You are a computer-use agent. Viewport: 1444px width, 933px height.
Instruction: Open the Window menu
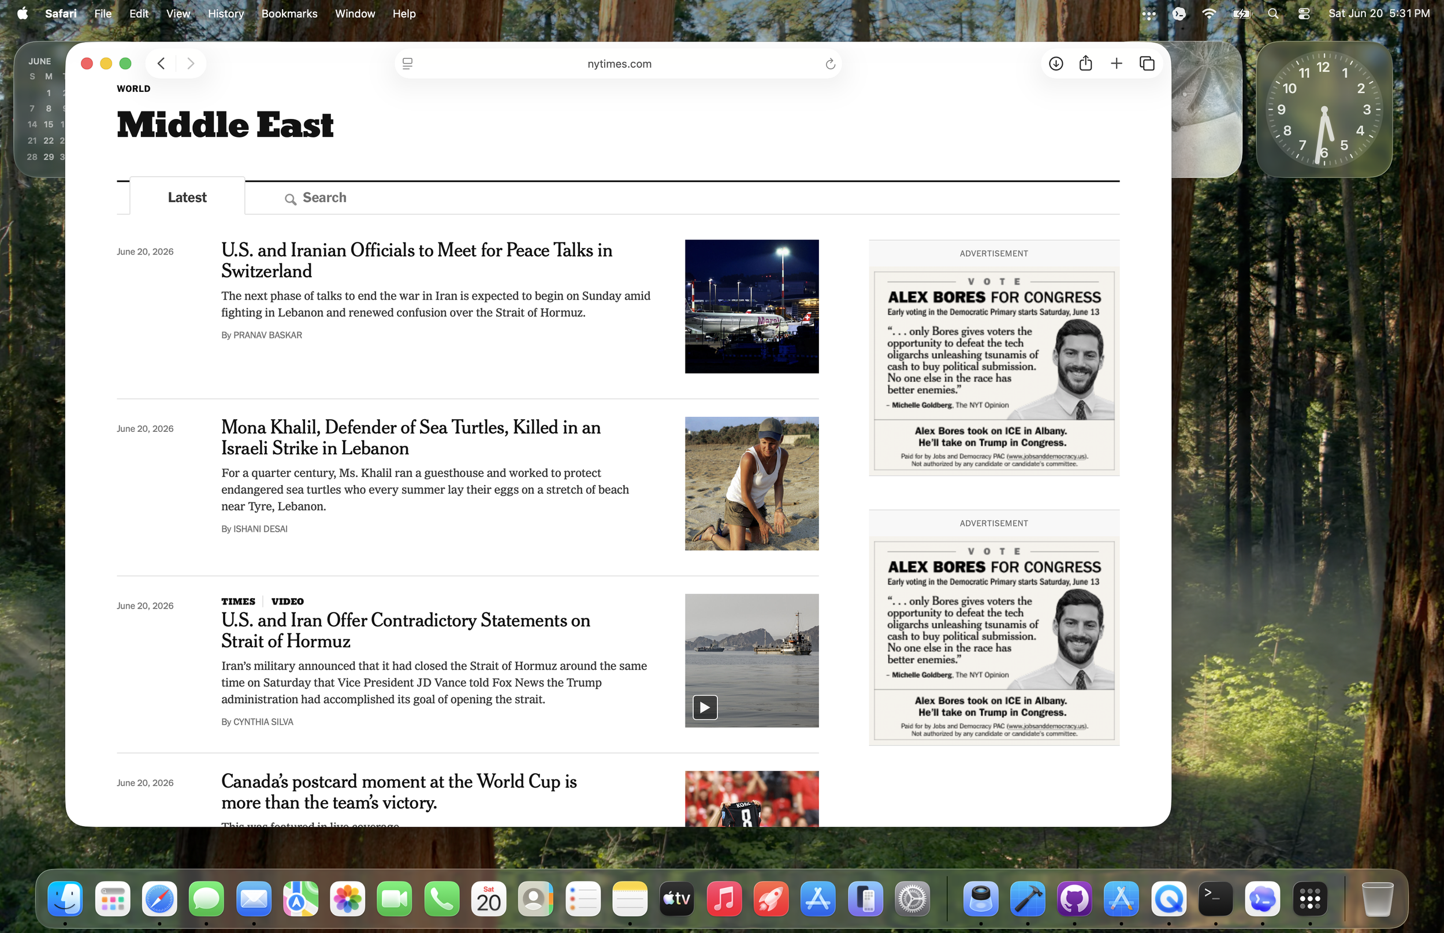coord(355,13)
